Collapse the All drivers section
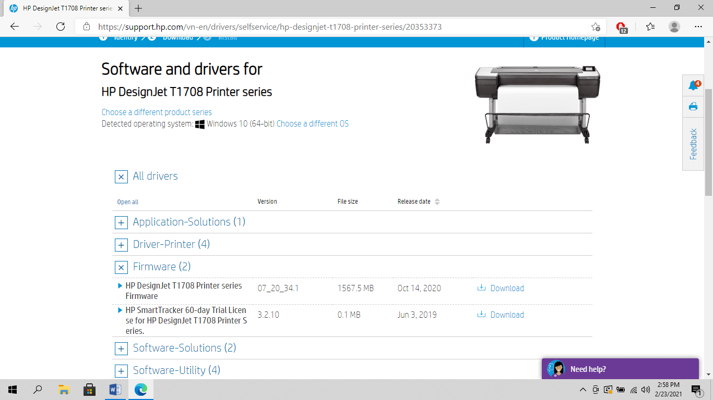 click(121, 177)
